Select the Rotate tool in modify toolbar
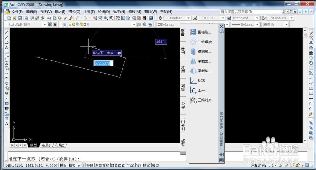This screenshot has width=316, height=170. tap(311, 63)
